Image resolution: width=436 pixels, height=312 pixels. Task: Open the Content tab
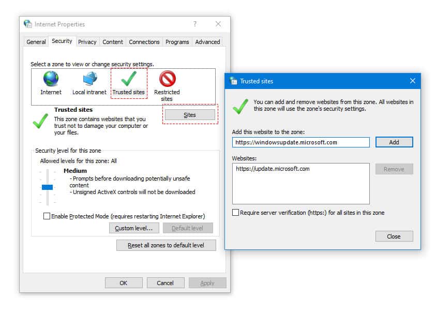click(113, 42)
